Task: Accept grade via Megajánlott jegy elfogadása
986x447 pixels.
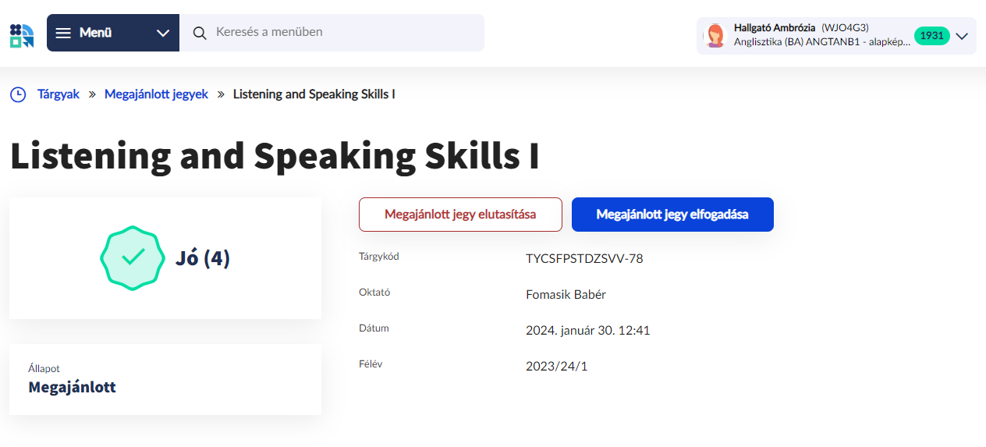Action: 672,215
